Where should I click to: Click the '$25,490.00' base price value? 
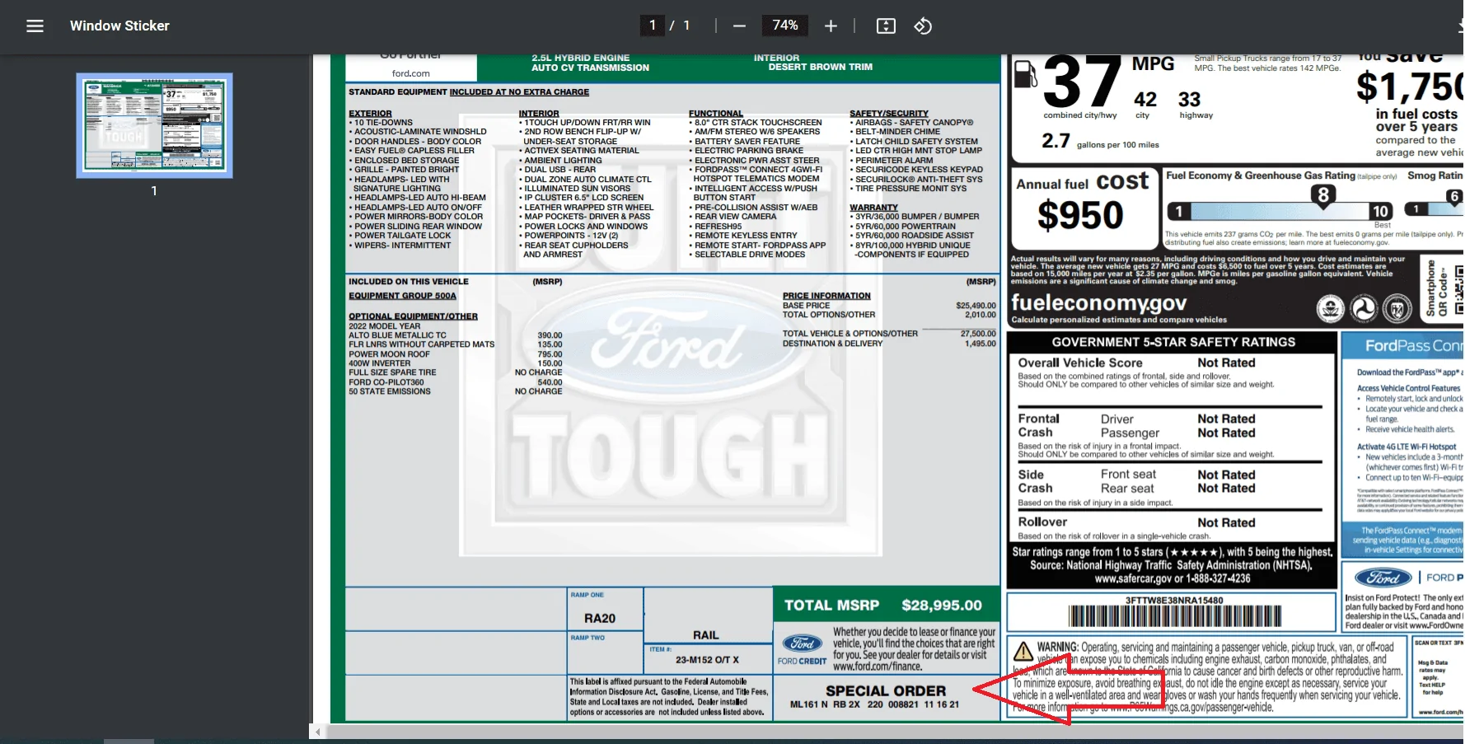[x=976, y=306]
